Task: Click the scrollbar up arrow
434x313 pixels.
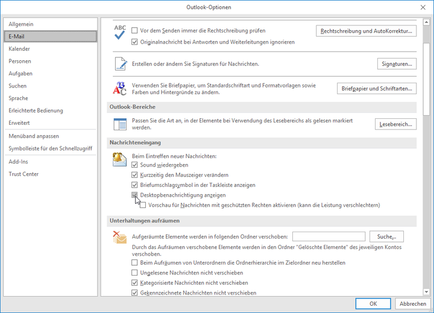Action: pos(426,22)
